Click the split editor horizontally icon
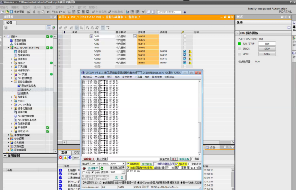The height and width of the screenshot is (190, 296). point(148,12)
